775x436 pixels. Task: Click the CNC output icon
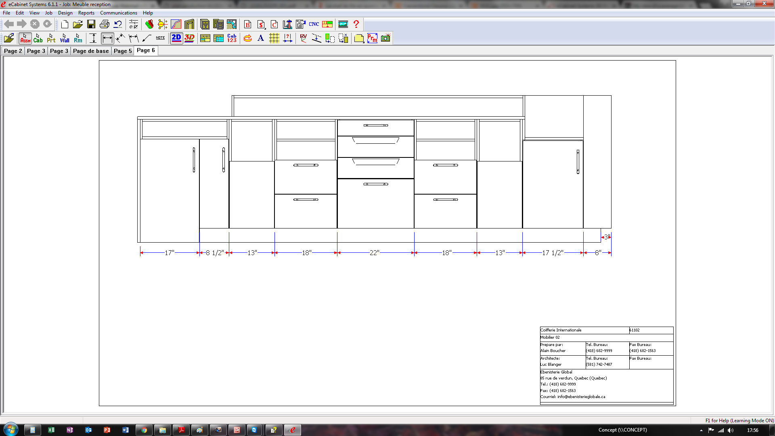point(314,24)
